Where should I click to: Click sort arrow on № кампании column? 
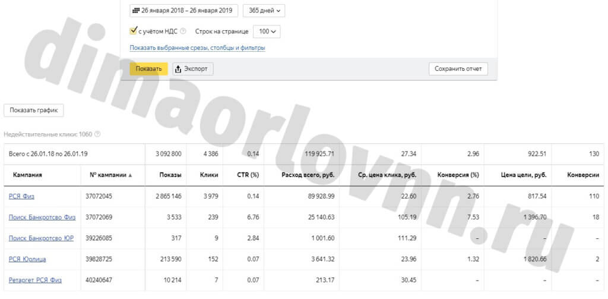coord(130,175)
